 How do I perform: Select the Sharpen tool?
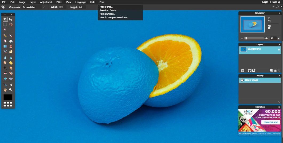click(x=11, y=58)
